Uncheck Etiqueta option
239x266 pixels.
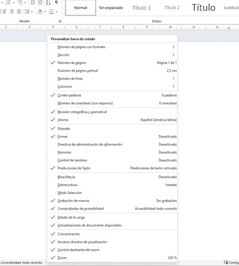pyautogui.click(x=113, y=128)
